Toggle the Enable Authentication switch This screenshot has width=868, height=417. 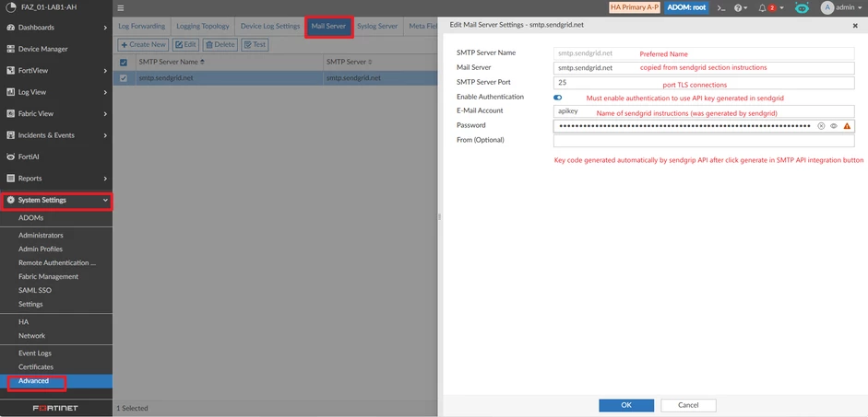(557, 98)
